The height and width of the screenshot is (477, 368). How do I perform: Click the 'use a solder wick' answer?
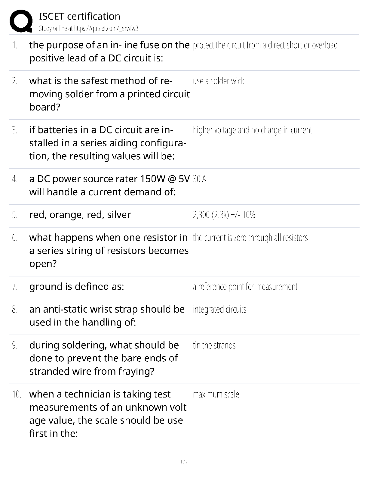pyautogui.click(x=219, y=81)
